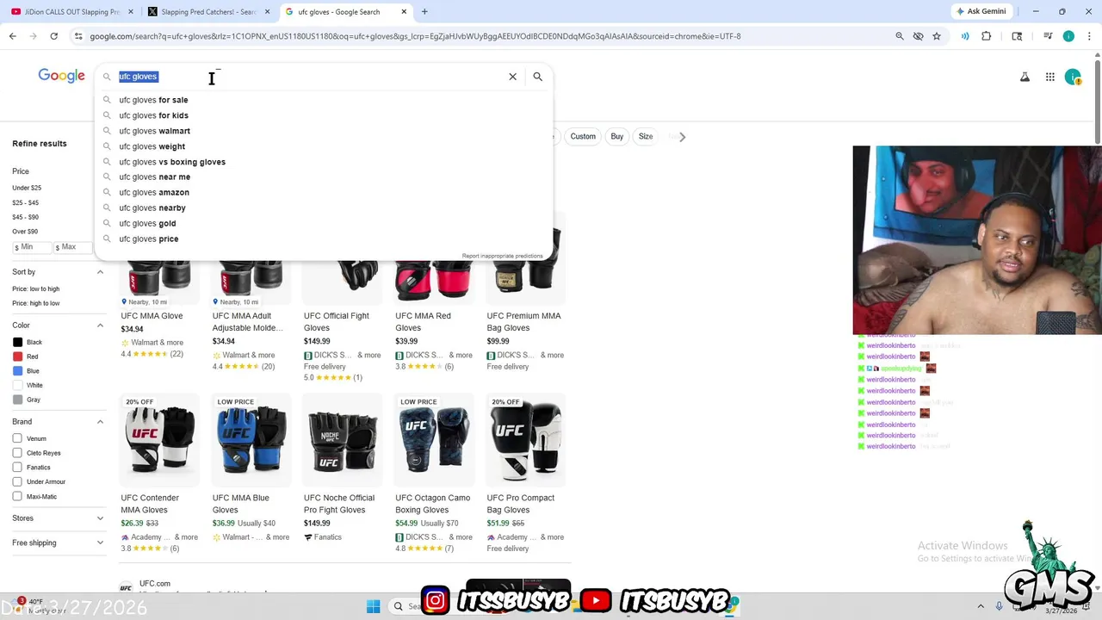1102x620 pixels.
Task: Click the crossed-out eye icon in address bar
Action: (x=918, y=36)
